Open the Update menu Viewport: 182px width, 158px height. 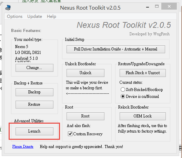34,16
